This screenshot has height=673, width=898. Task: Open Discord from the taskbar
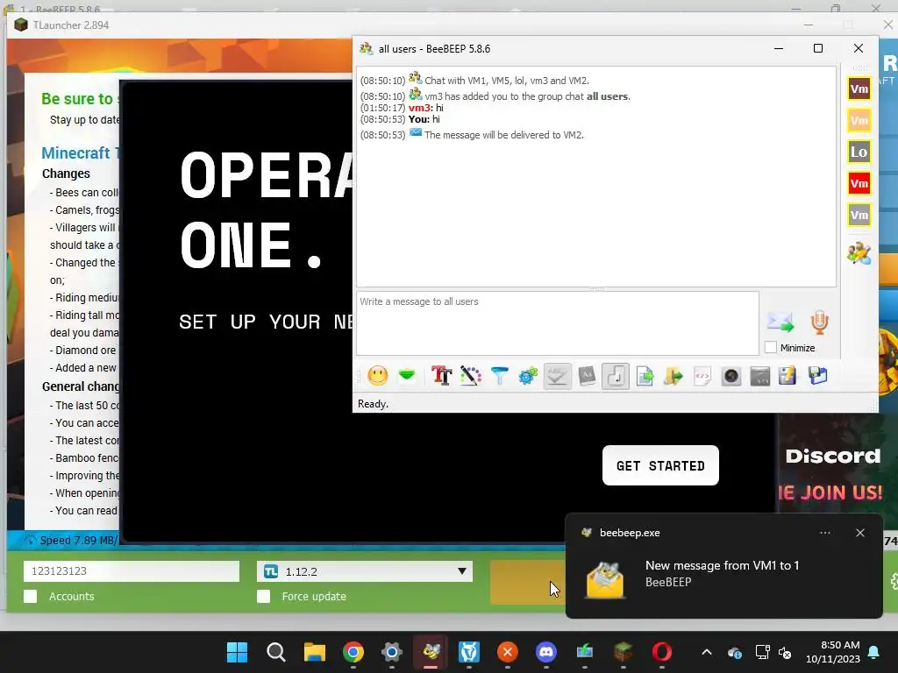546,652
